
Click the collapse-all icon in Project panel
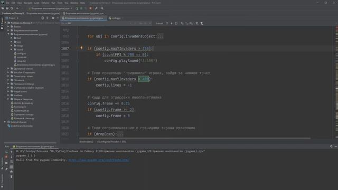[48, 18]
